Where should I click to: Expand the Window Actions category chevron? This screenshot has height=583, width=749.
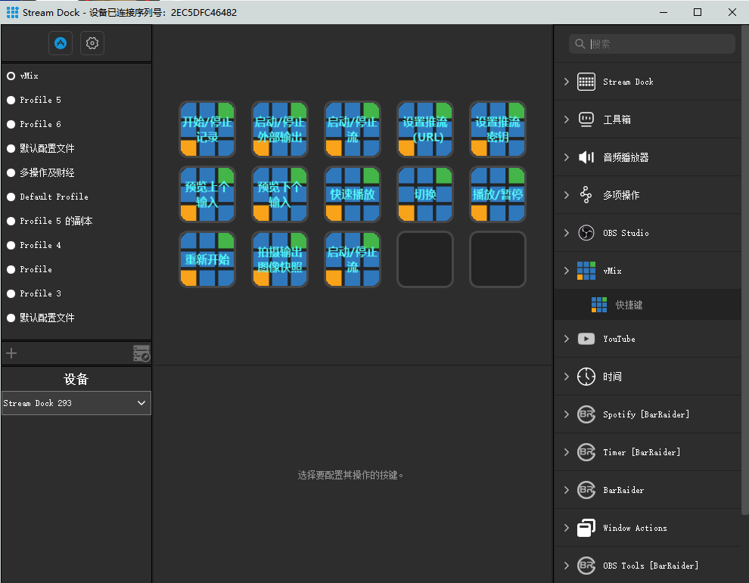(x=567, y=528)
